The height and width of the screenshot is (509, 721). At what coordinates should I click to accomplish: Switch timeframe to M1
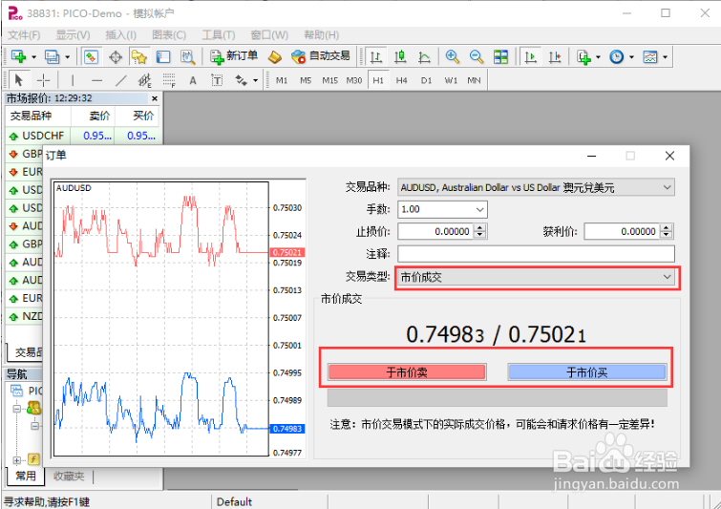[282, 80]
